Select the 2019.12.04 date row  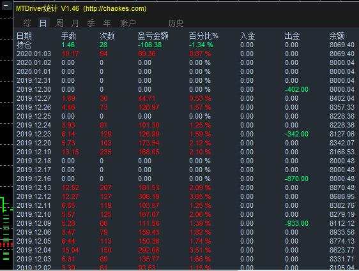(34, 250)
